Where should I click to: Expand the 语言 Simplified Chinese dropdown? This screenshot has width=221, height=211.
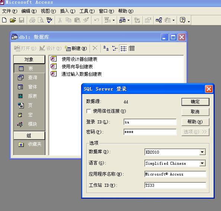[x=202, y=163]
